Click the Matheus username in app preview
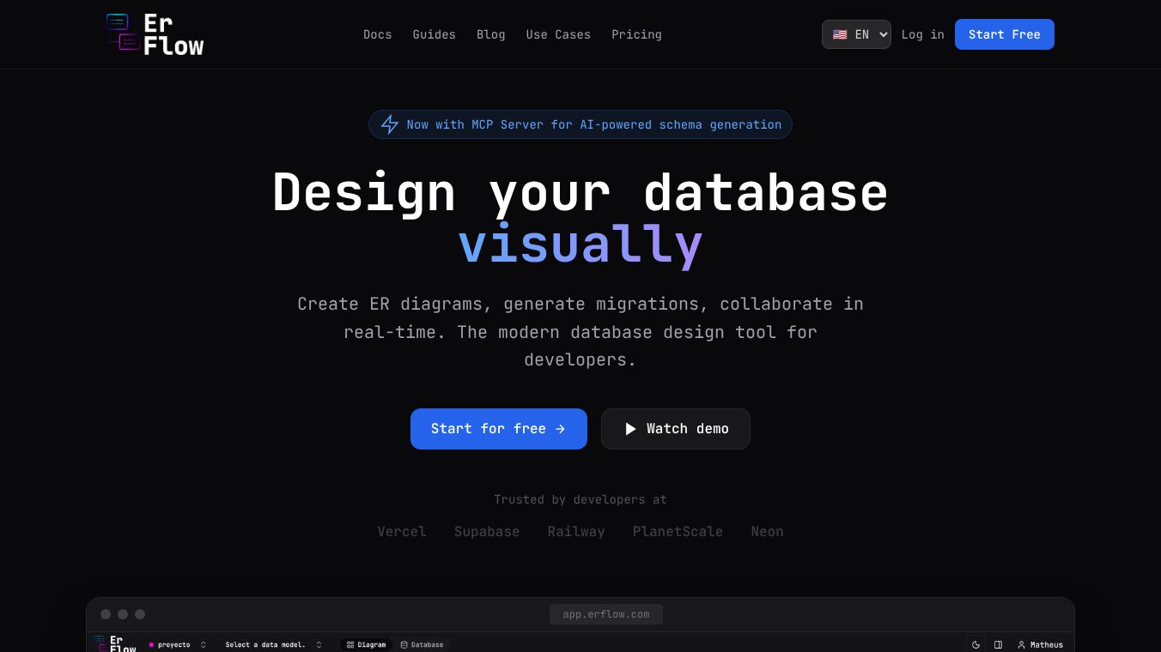Image resolution: width=1161 pixels, height=652 pixels. coord(1047,644)
